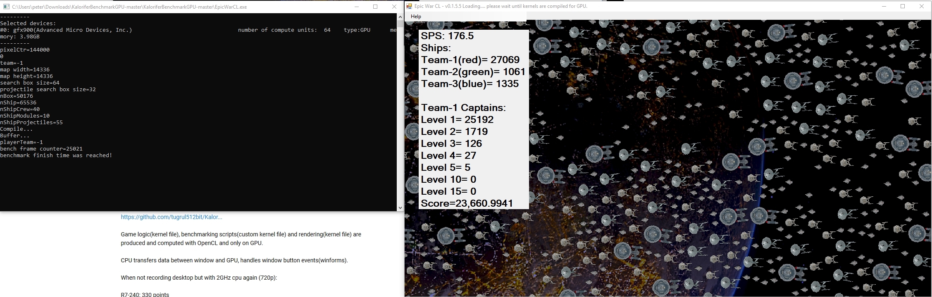
Task: Click the Level 2= 1719 line
Action: (454, 132)
